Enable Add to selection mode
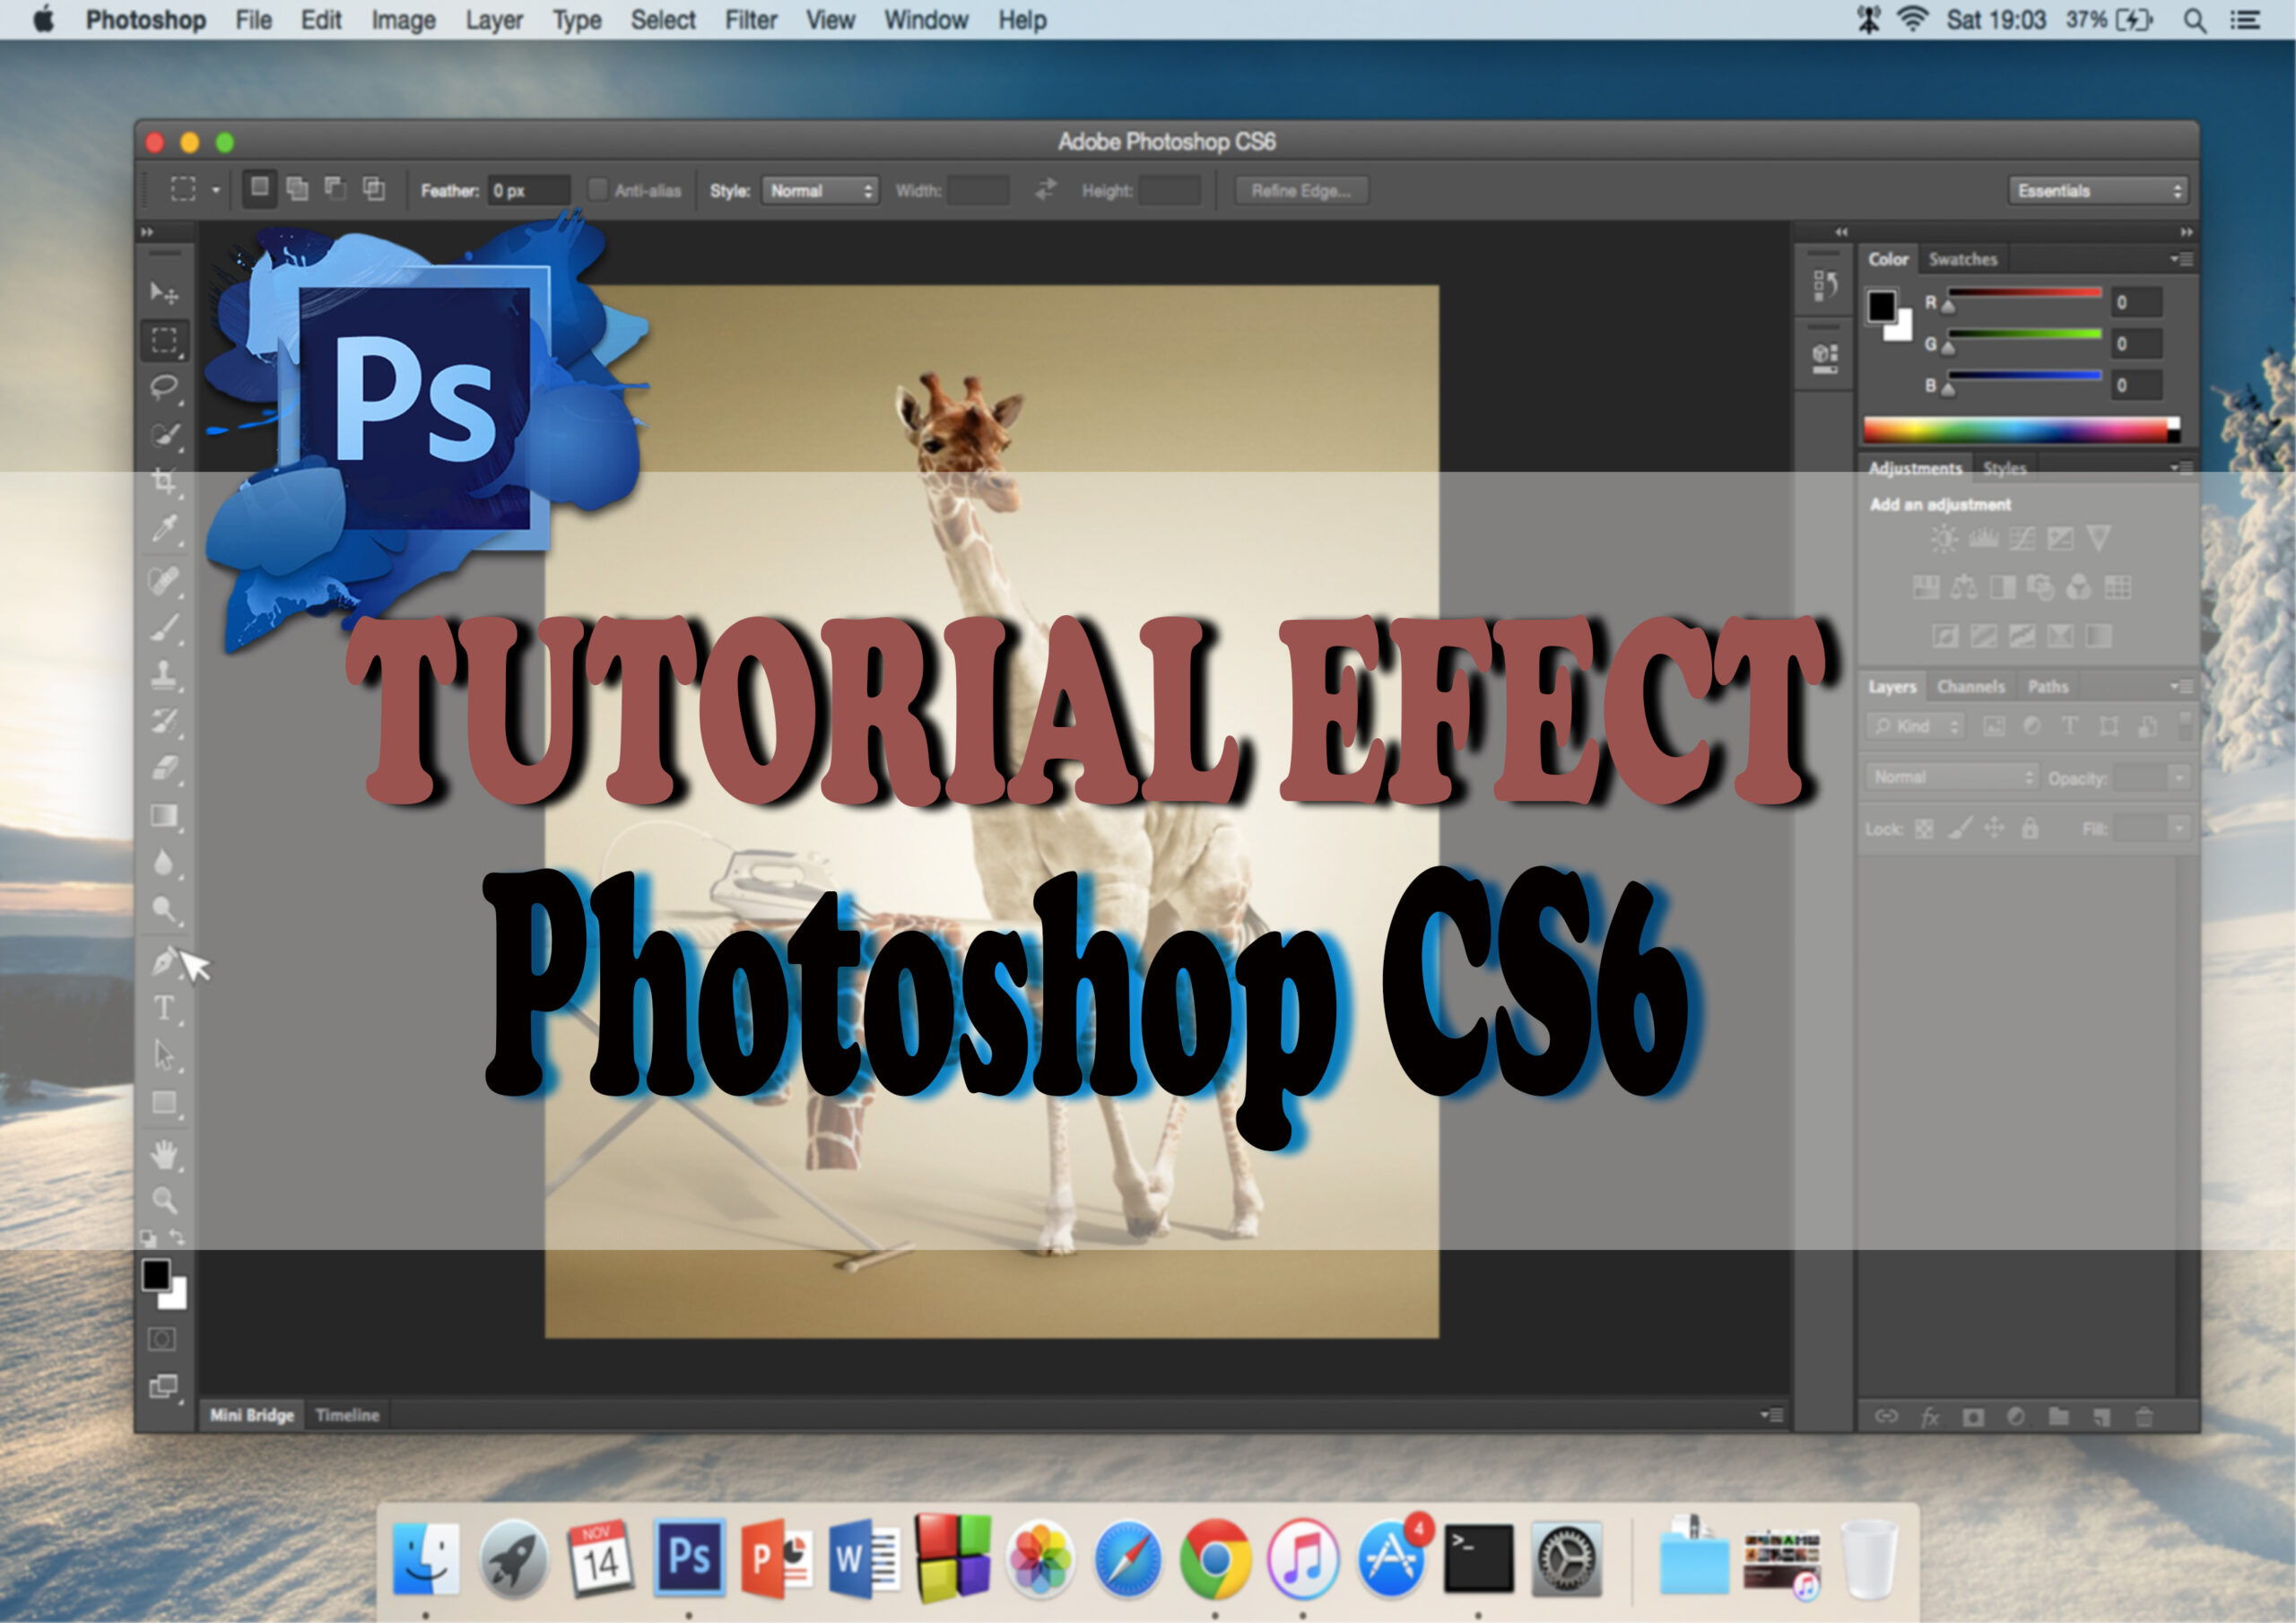The image size is (2296, 1623). [x=297, y=188]
